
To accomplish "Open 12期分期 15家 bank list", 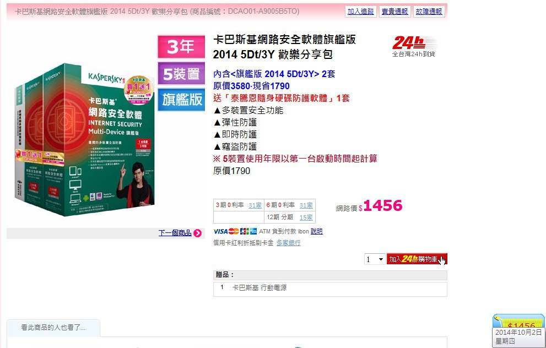I will (x=306, y=218).
